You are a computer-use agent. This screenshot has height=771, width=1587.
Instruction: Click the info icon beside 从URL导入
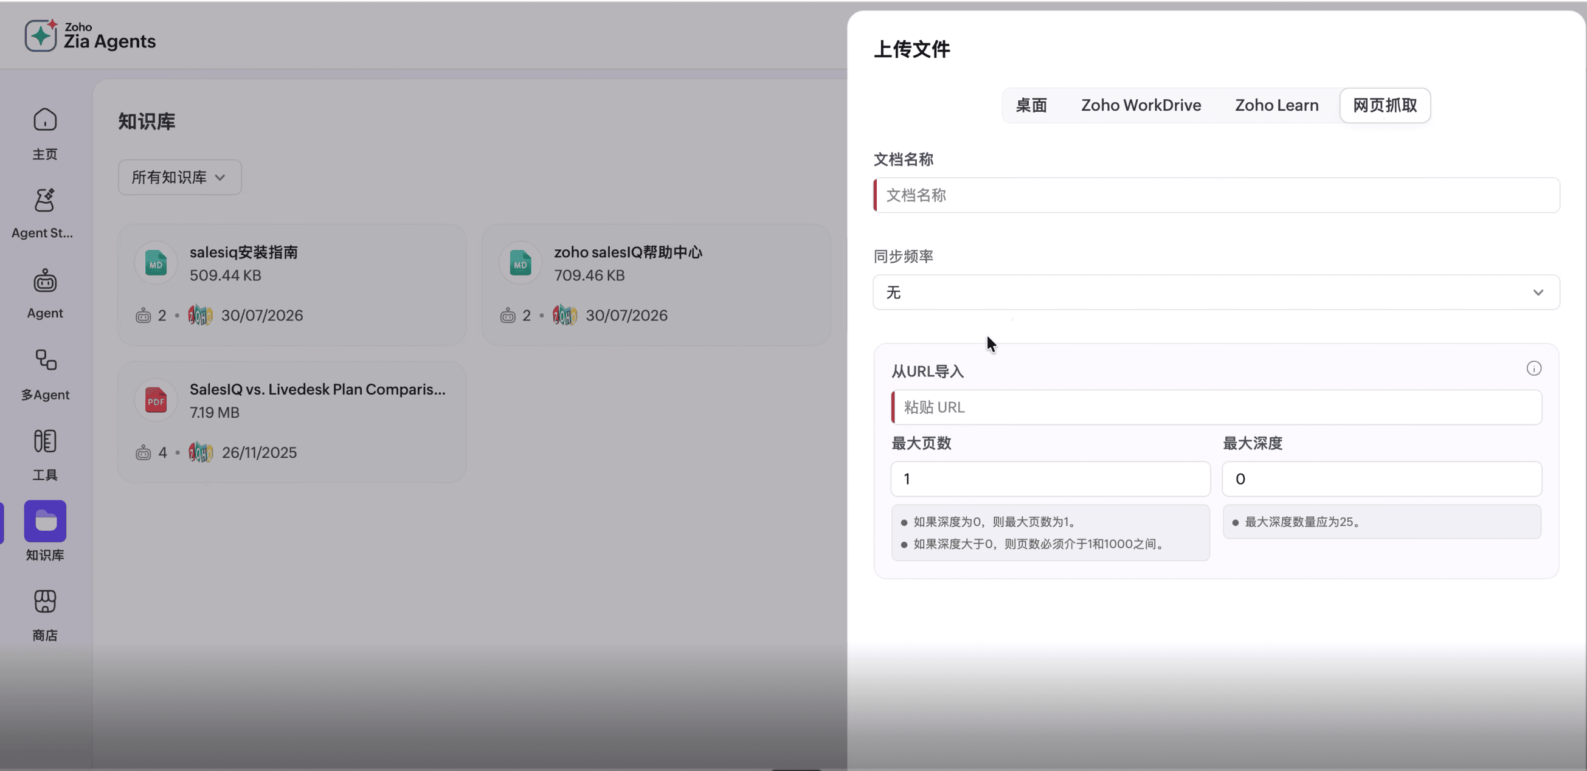pyautogui.click(x=1533, y=368)
